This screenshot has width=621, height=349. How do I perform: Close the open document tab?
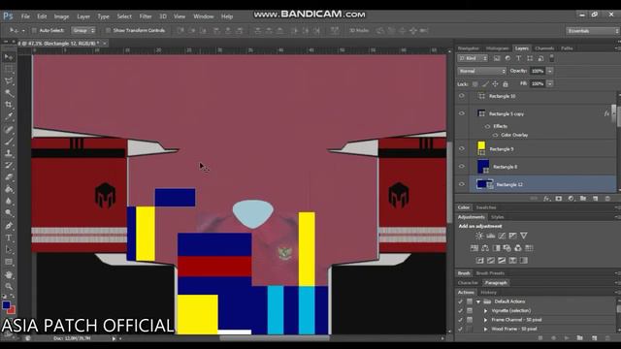pyautogui.click(x=105, y=43)
